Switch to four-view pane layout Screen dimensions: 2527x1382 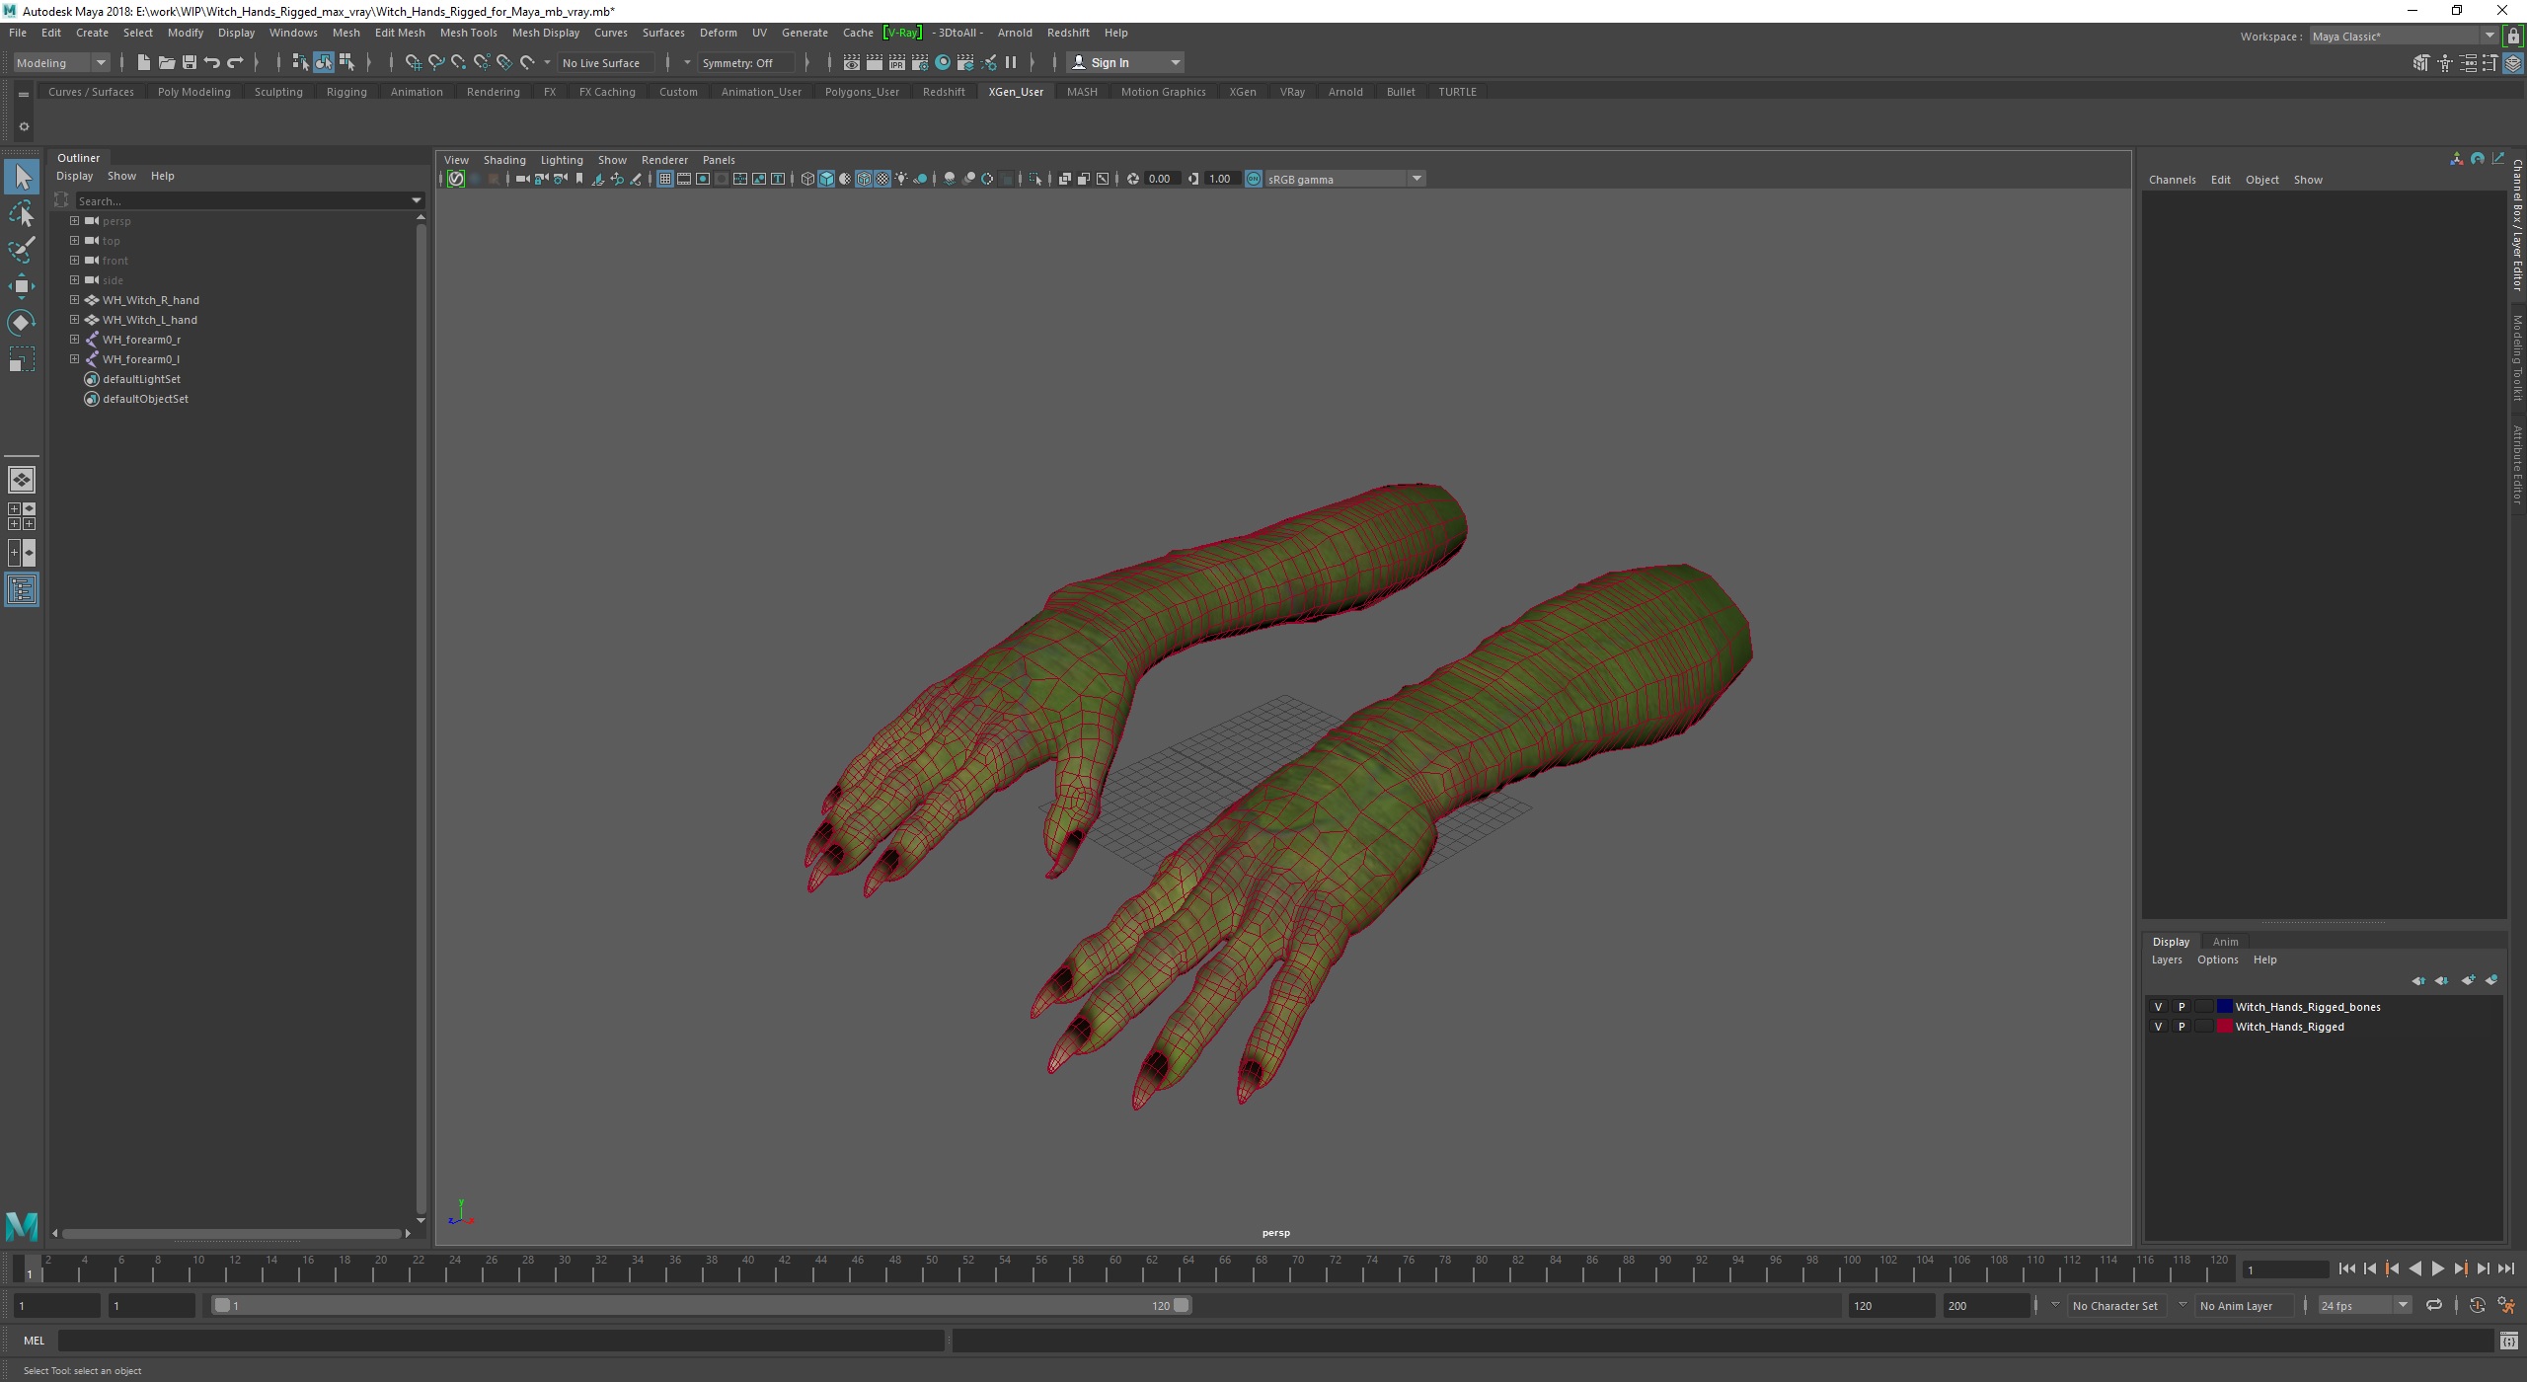(x=22, y=516)
